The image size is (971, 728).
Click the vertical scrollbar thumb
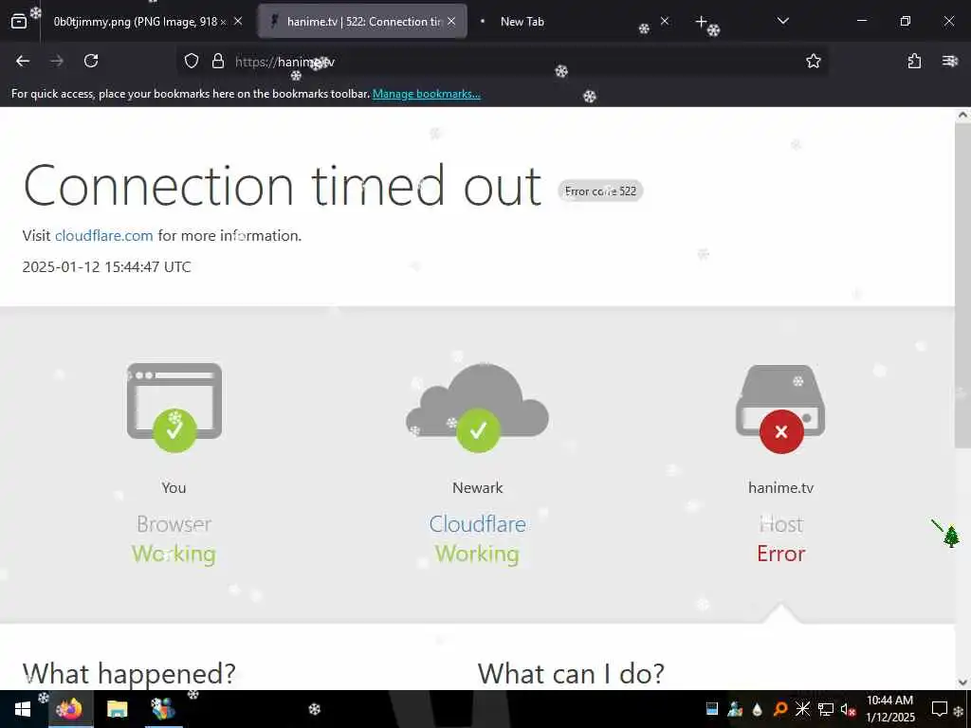tap(963, 284)
